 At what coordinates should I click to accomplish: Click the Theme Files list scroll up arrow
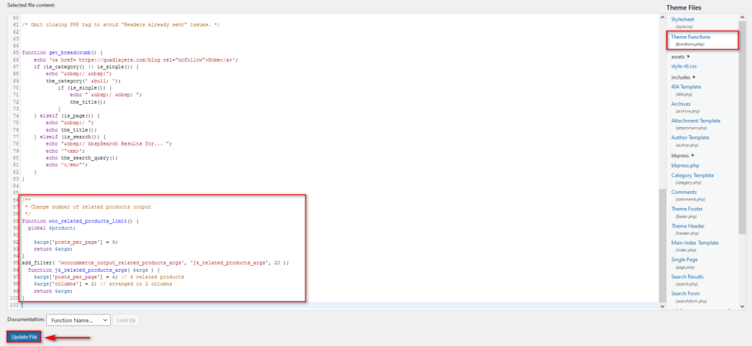pyautogui.click(x=742, y=18)
